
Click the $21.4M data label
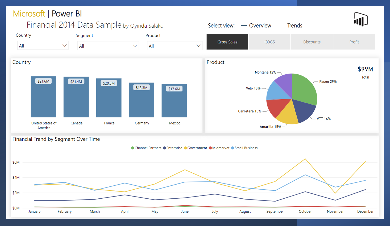coord(76,82)
